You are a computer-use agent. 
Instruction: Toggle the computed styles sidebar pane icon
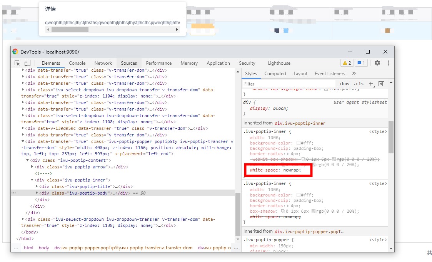[x=381, y=84]
